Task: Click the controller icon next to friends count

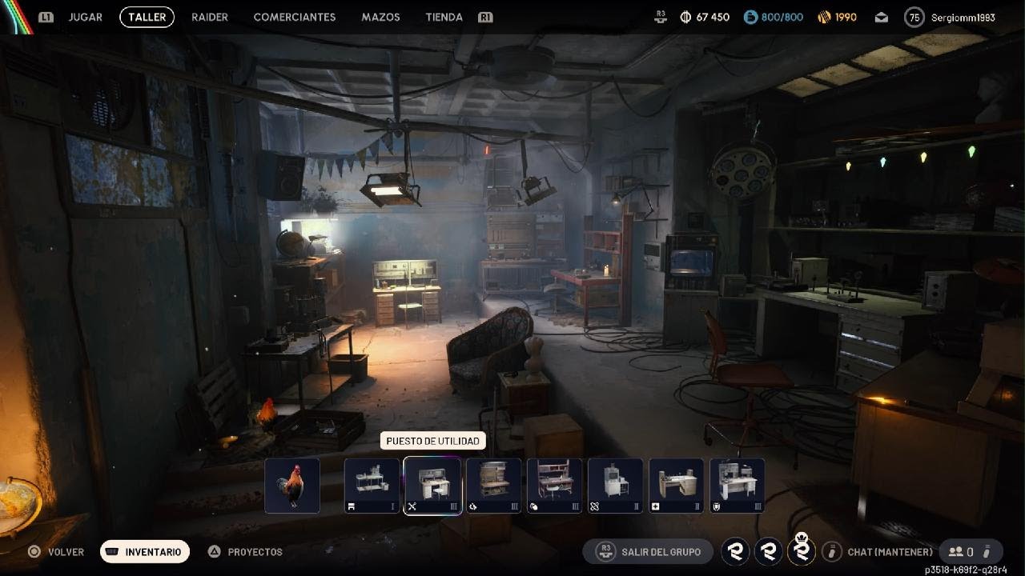Action: (x=987, y=551)
